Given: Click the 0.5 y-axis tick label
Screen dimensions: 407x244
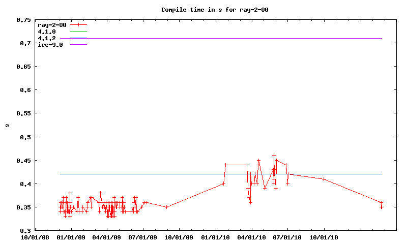Looking at the screenshot, I should 24,137.
